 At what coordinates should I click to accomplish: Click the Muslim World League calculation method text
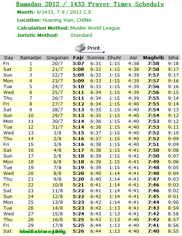click(95, 28)
